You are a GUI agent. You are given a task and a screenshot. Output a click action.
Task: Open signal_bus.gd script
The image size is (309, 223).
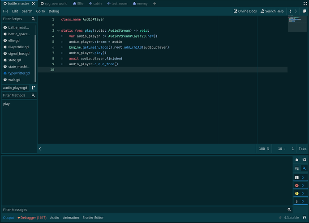pyautogui.click(x=18, y=54)
